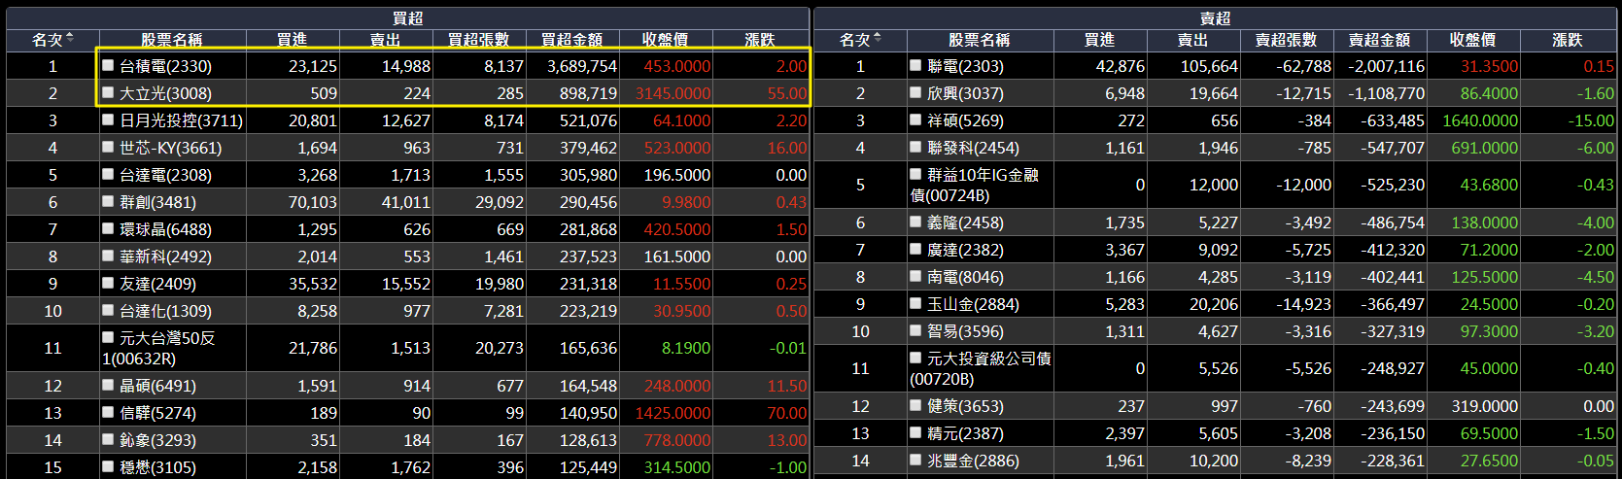This screenshot has height=479, width=1622.
Task: Open stock 智易(3596)
Action: point(965,331)
